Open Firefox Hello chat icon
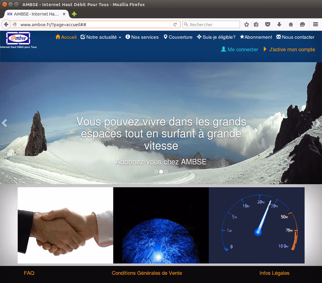This screenshot has height=283, width=322. [302, 25]
